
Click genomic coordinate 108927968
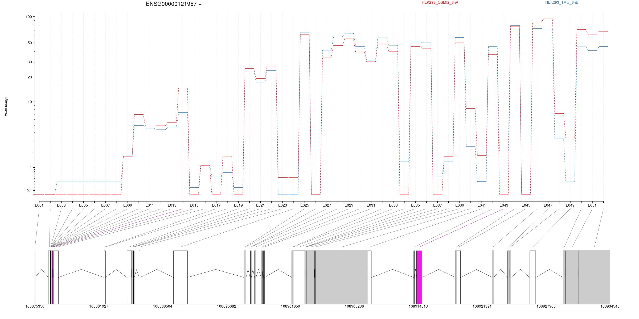pyautogui.click(x=546, y=307)
